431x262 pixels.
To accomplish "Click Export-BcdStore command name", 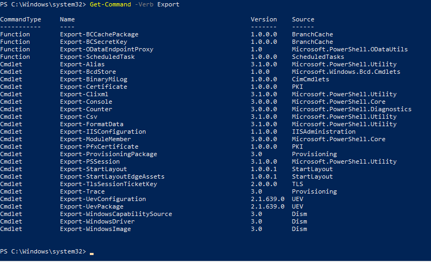I will [x=88, y=72].
